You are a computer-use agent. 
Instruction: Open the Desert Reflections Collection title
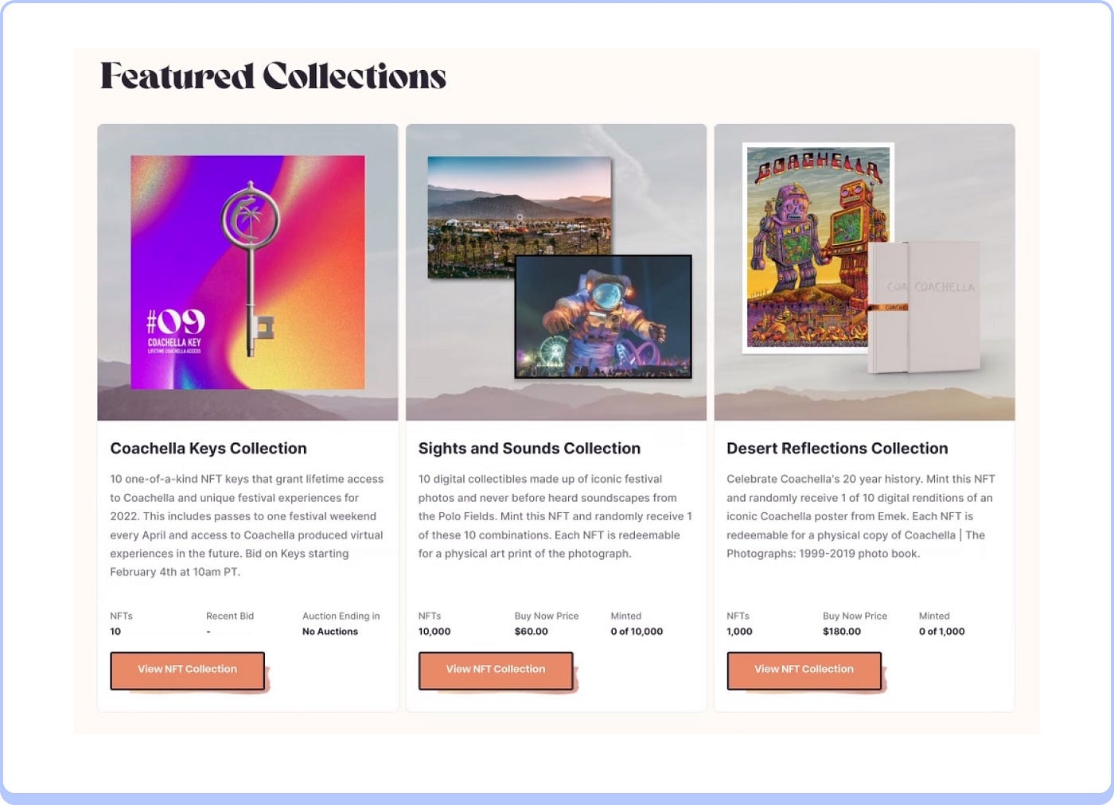coord(837,449)
